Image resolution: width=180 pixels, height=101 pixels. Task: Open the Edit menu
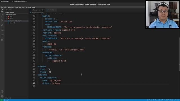pyautogui.click(x=5, y=7)
